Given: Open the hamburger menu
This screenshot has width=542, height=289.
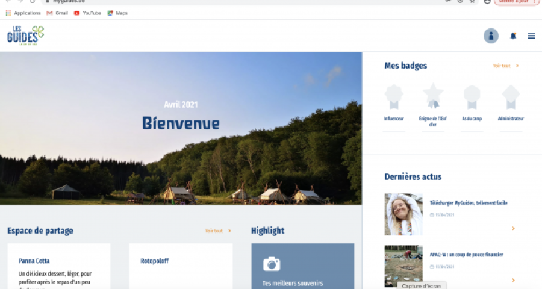Looking at the screenshot, I should (x=531, y=36).
